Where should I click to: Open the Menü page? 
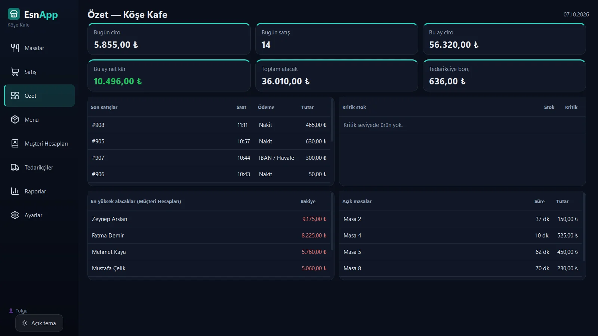click(39, 119)
